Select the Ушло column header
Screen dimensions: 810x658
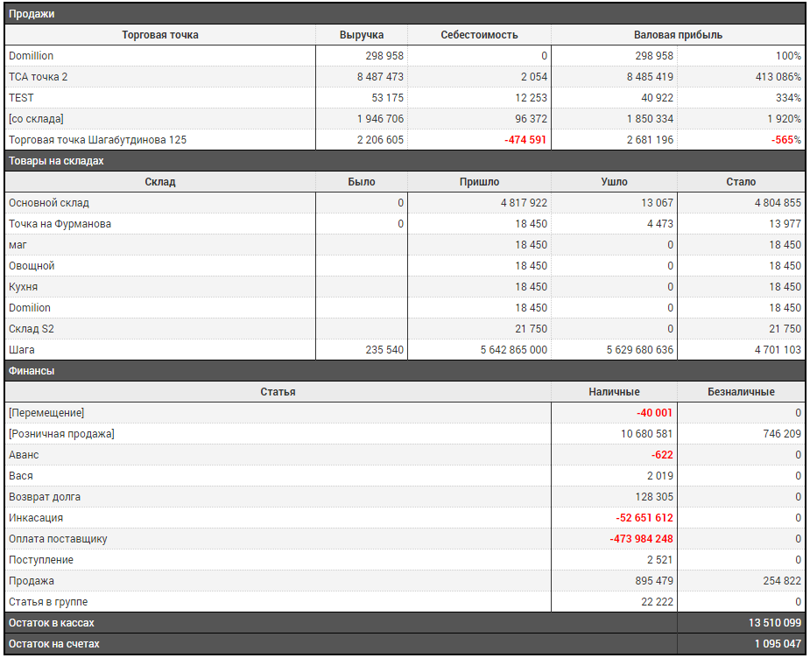[x=614, y=182]
